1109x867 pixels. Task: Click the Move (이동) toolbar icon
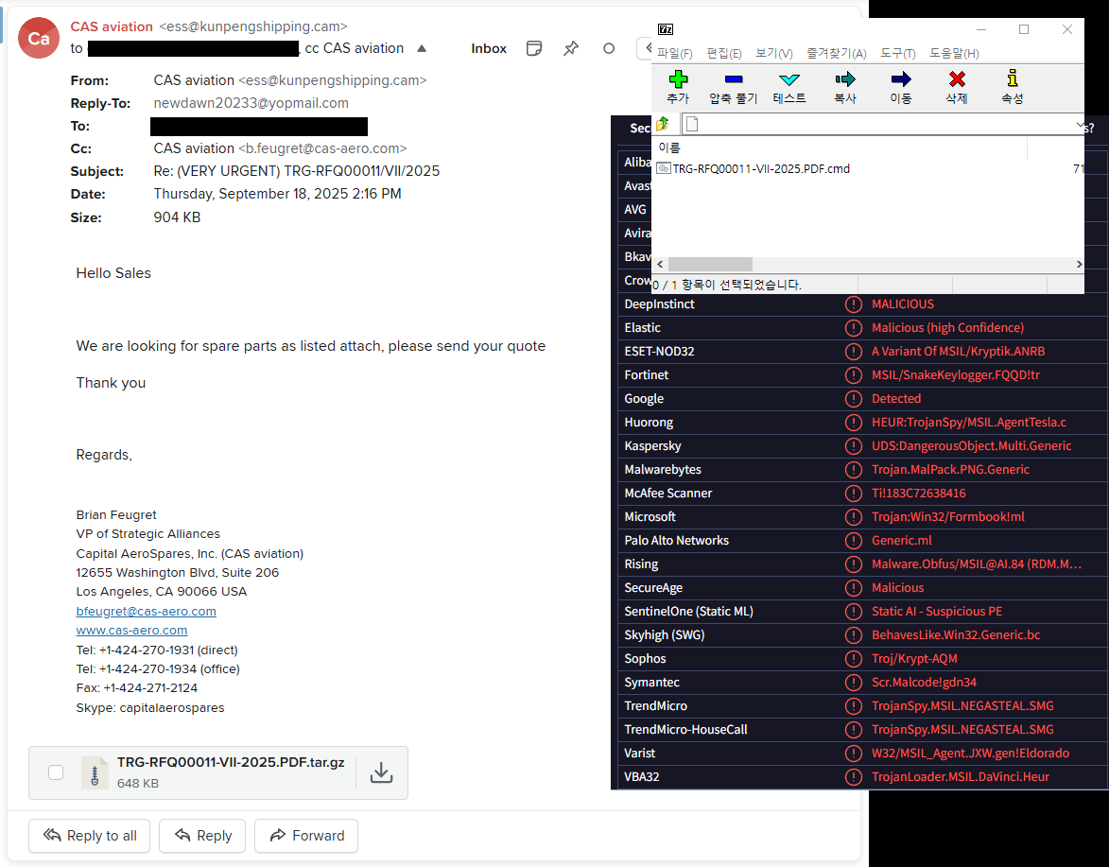point(901,80)
